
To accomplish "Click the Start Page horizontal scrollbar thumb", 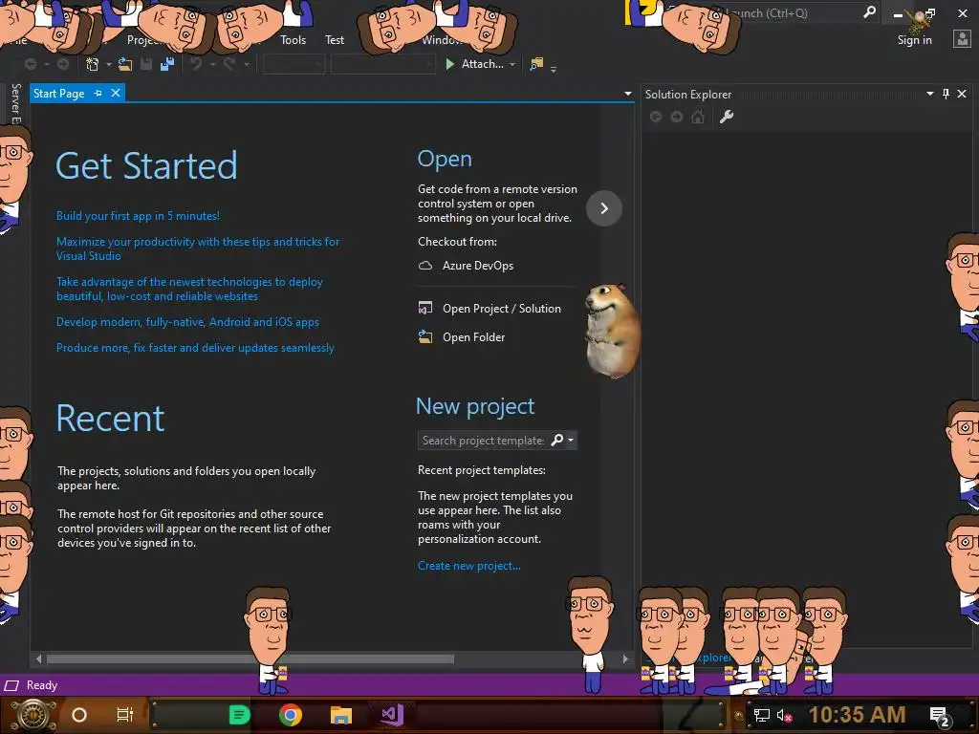I will click(250, 658).
